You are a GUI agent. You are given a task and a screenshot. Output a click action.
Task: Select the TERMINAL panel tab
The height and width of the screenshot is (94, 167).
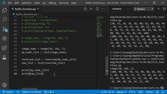click(117, 9)
